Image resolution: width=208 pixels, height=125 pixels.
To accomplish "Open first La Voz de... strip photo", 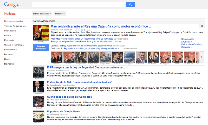I will (x=57, y=57).
